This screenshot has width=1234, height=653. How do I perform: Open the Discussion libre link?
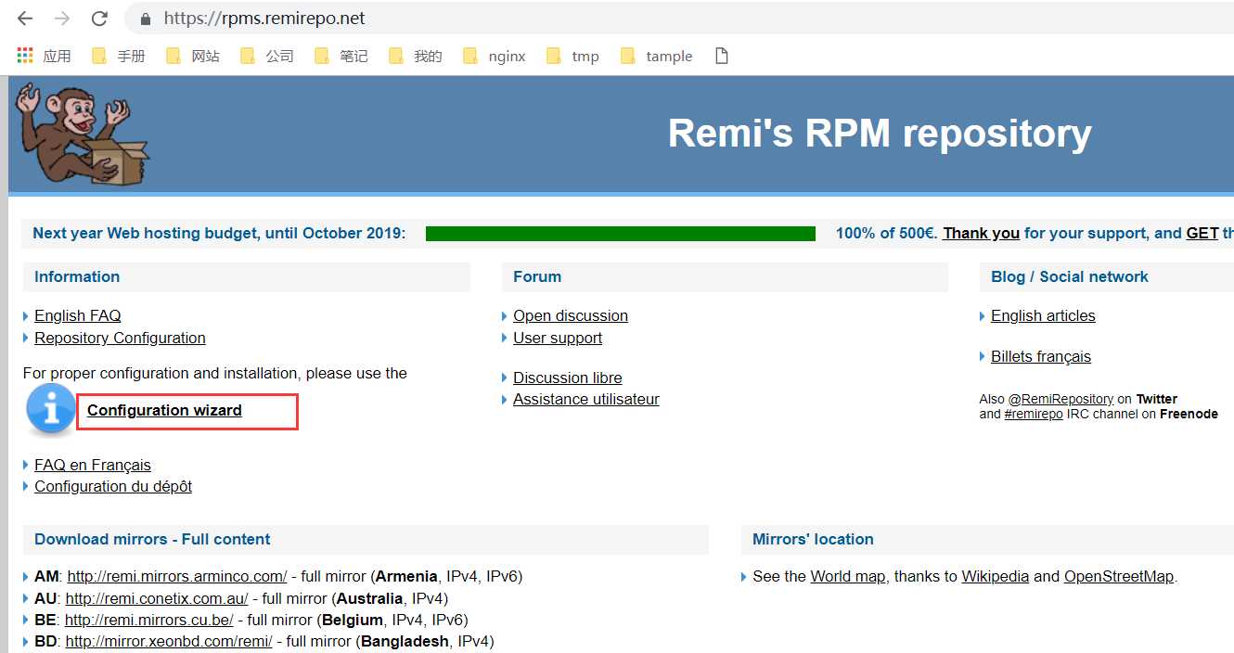point(568,378)
